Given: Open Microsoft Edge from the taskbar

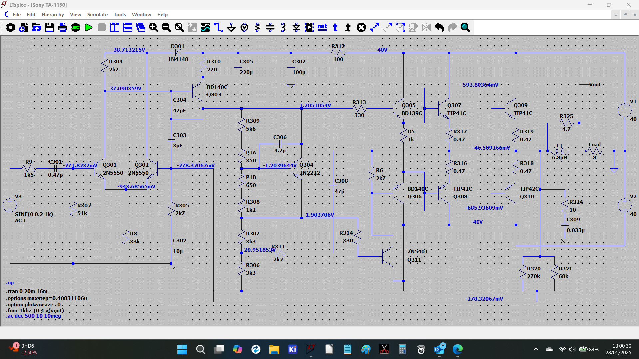Looking at the screenshot, I should click(x=458, y=349).
